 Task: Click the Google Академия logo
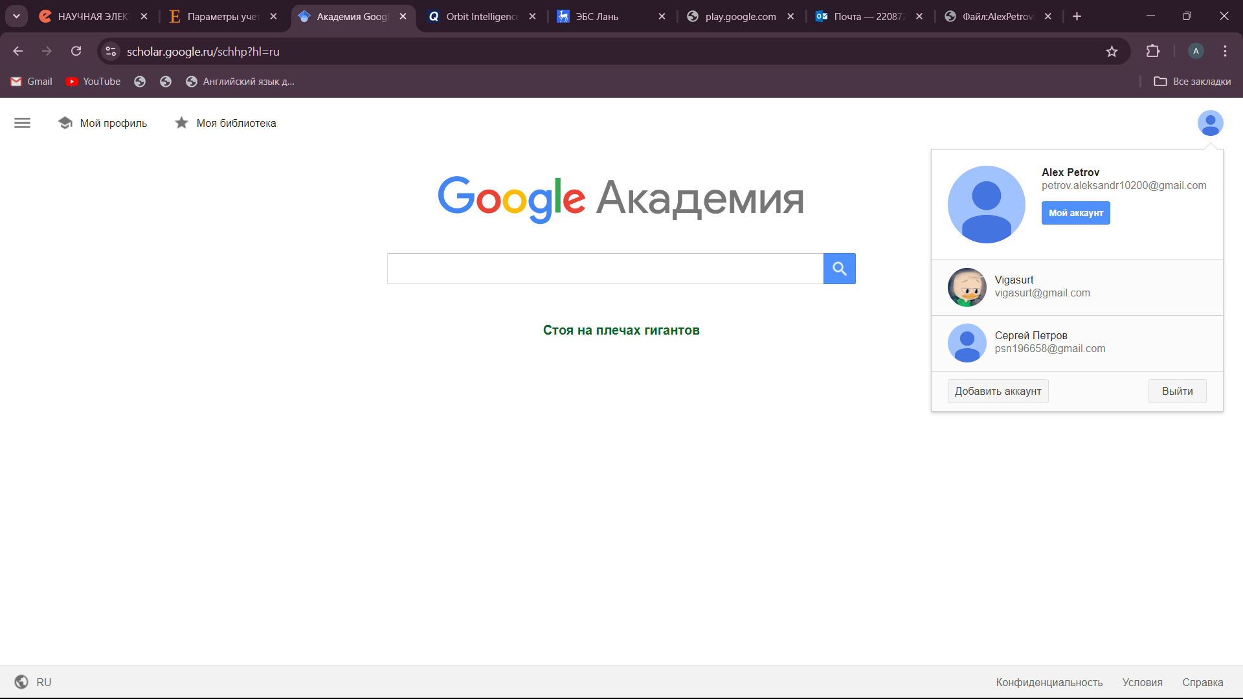point(621,199)
